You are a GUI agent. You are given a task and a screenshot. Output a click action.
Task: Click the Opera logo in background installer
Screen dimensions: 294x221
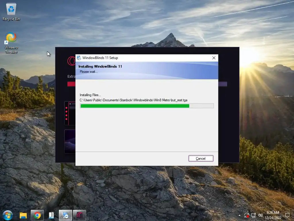coord(71,61)
